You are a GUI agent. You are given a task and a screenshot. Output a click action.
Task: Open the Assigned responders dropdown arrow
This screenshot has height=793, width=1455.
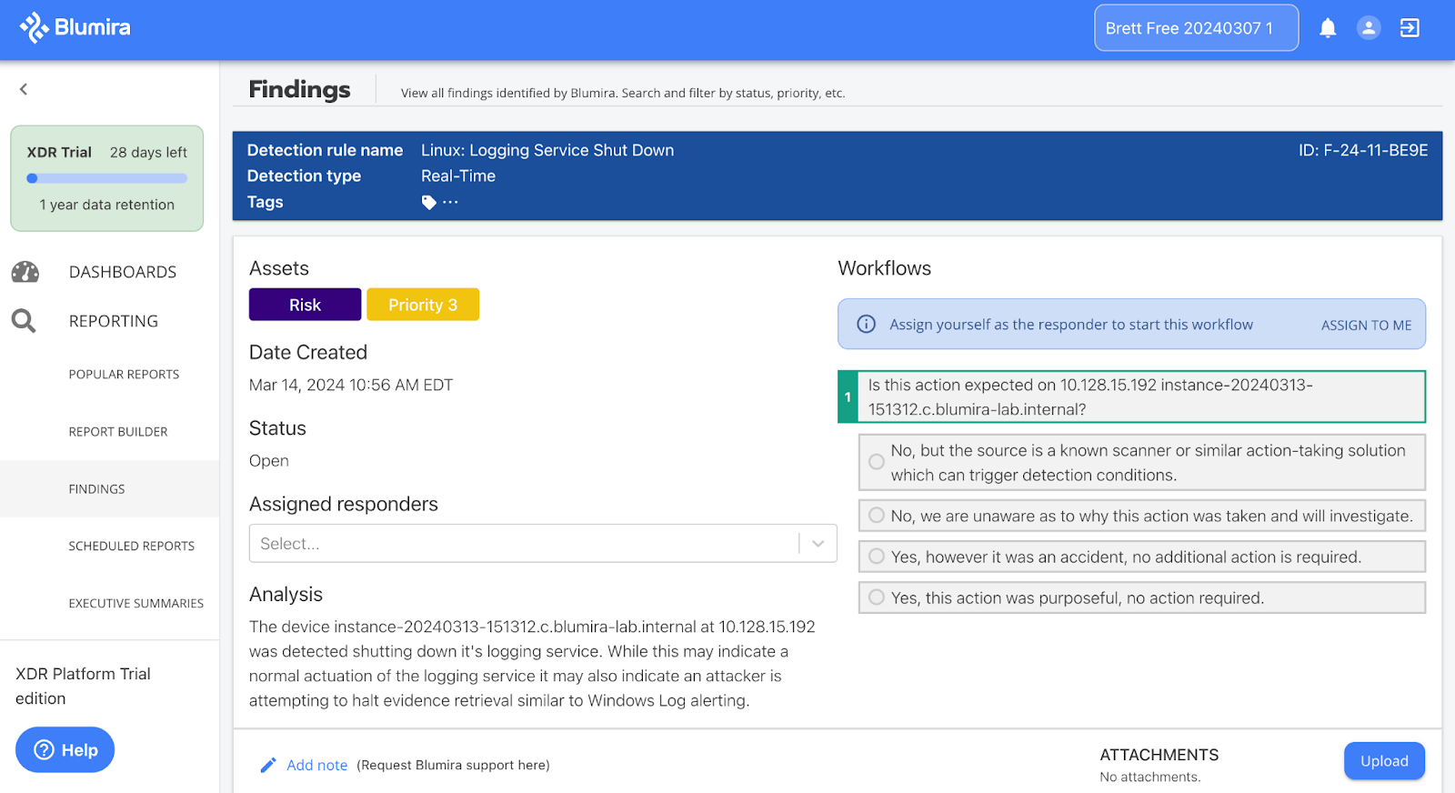tap(818, 543)
